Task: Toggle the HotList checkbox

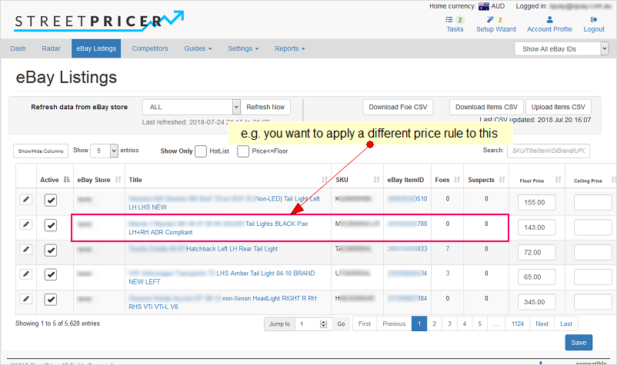Action: 201,151
